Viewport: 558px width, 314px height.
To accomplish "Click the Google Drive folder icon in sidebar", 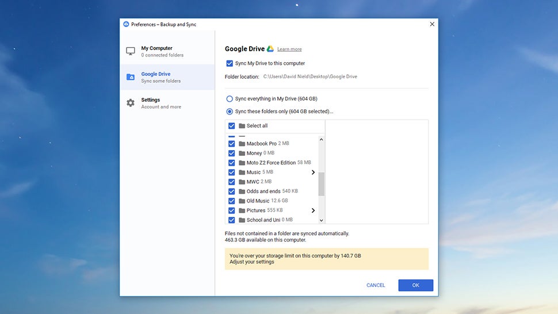I will pos(131,77).
